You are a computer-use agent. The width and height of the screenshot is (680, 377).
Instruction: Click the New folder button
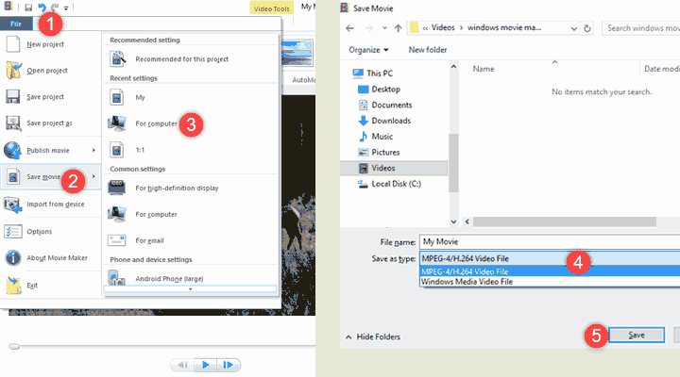(428, 50)
